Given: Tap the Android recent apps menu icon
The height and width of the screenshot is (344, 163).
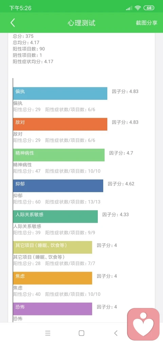Looking at the screenshot, I should coord(48,333).
